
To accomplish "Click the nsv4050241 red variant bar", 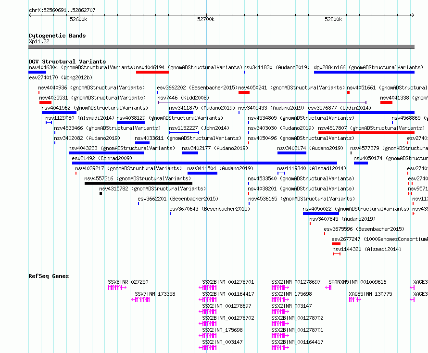I will (244, 92).
